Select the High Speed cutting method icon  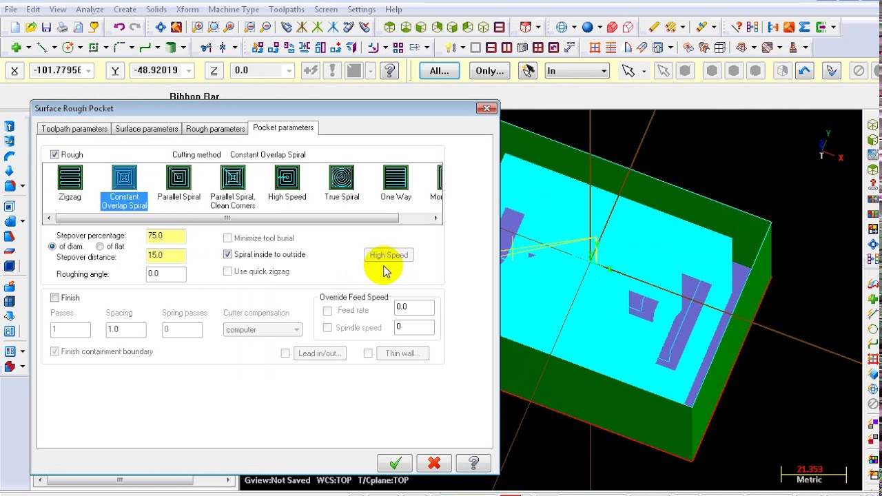pyautogui.click(x=287, y=184)
